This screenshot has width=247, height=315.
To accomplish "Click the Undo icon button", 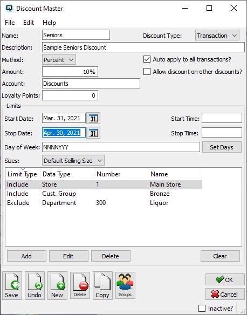I will click(35, 286).
